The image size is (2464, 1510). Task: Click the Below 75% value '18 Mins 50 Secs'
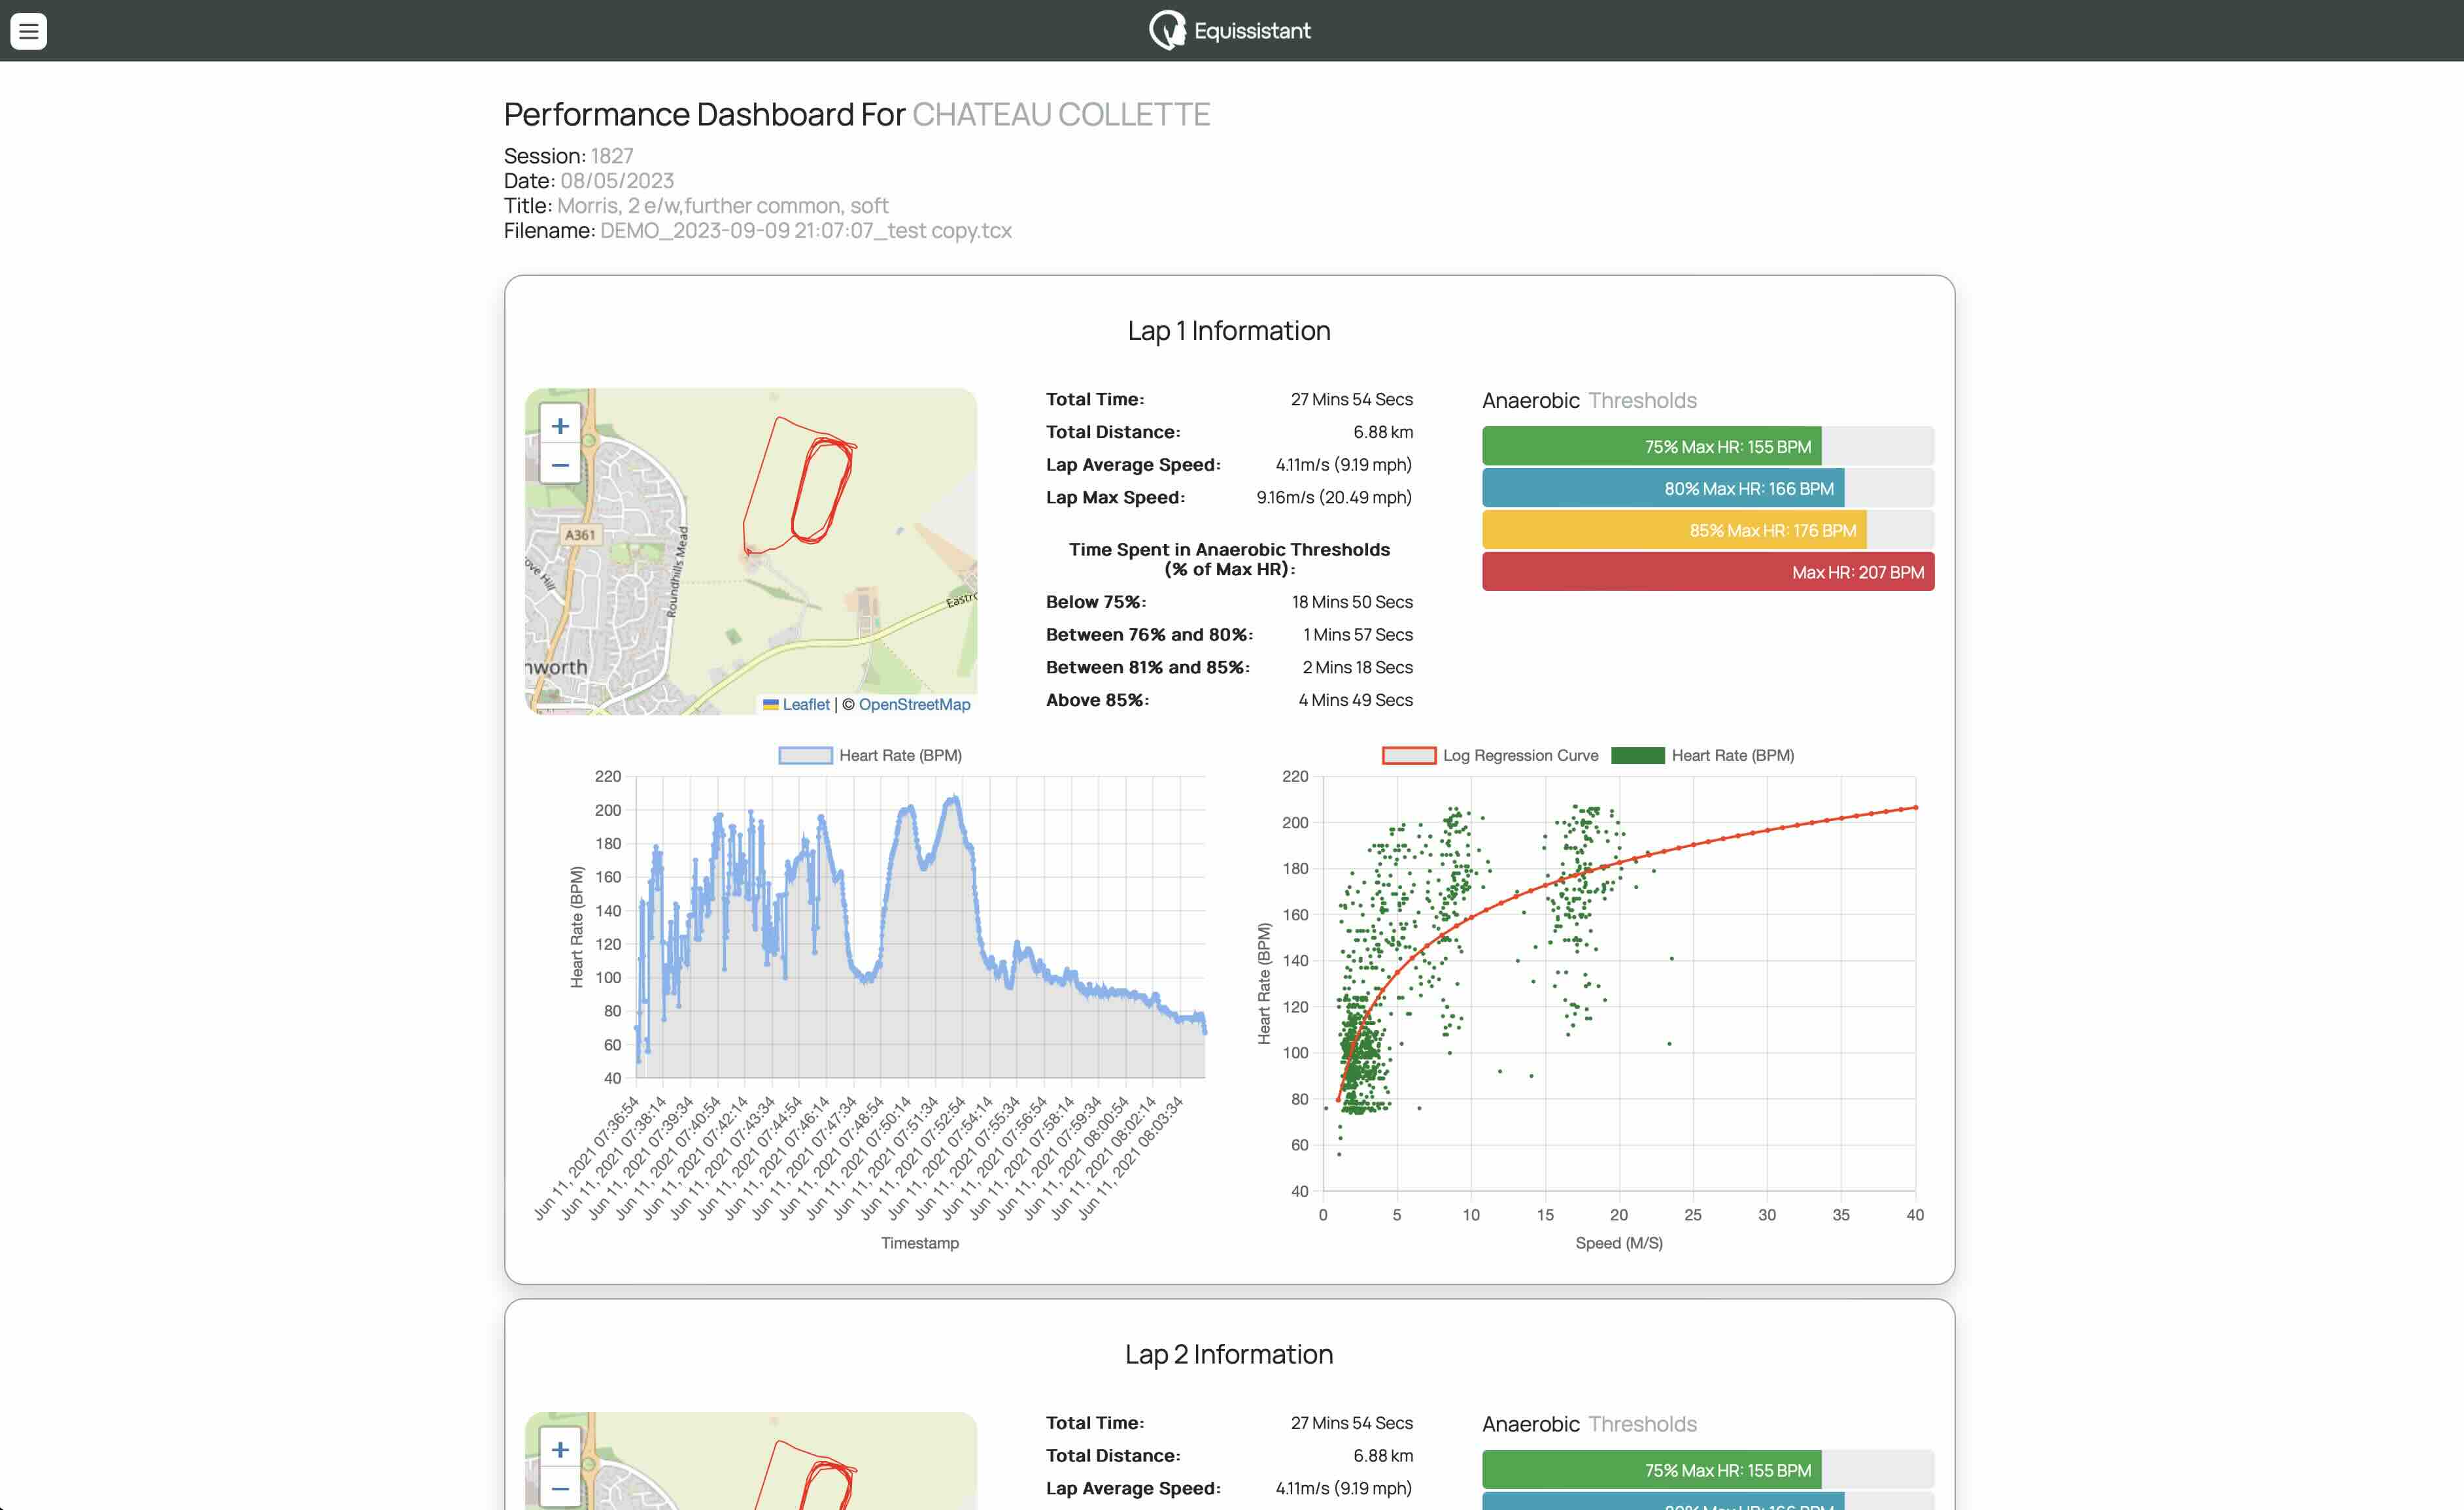tap(1352, 601)
